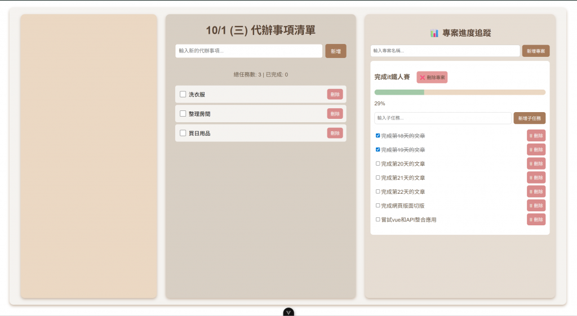577x316 pixels.
Task: Check the 整理房間 todo checkbox
Action: [x=183, y=114]
